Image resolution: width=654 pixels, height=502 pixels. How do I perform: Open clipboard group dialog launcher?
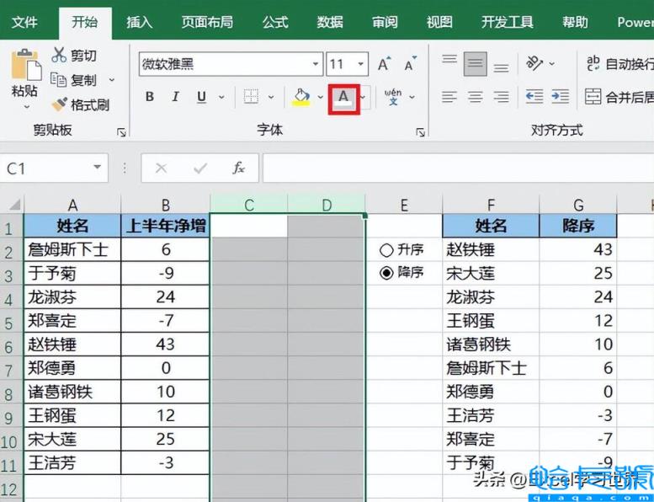coord(122,133)
